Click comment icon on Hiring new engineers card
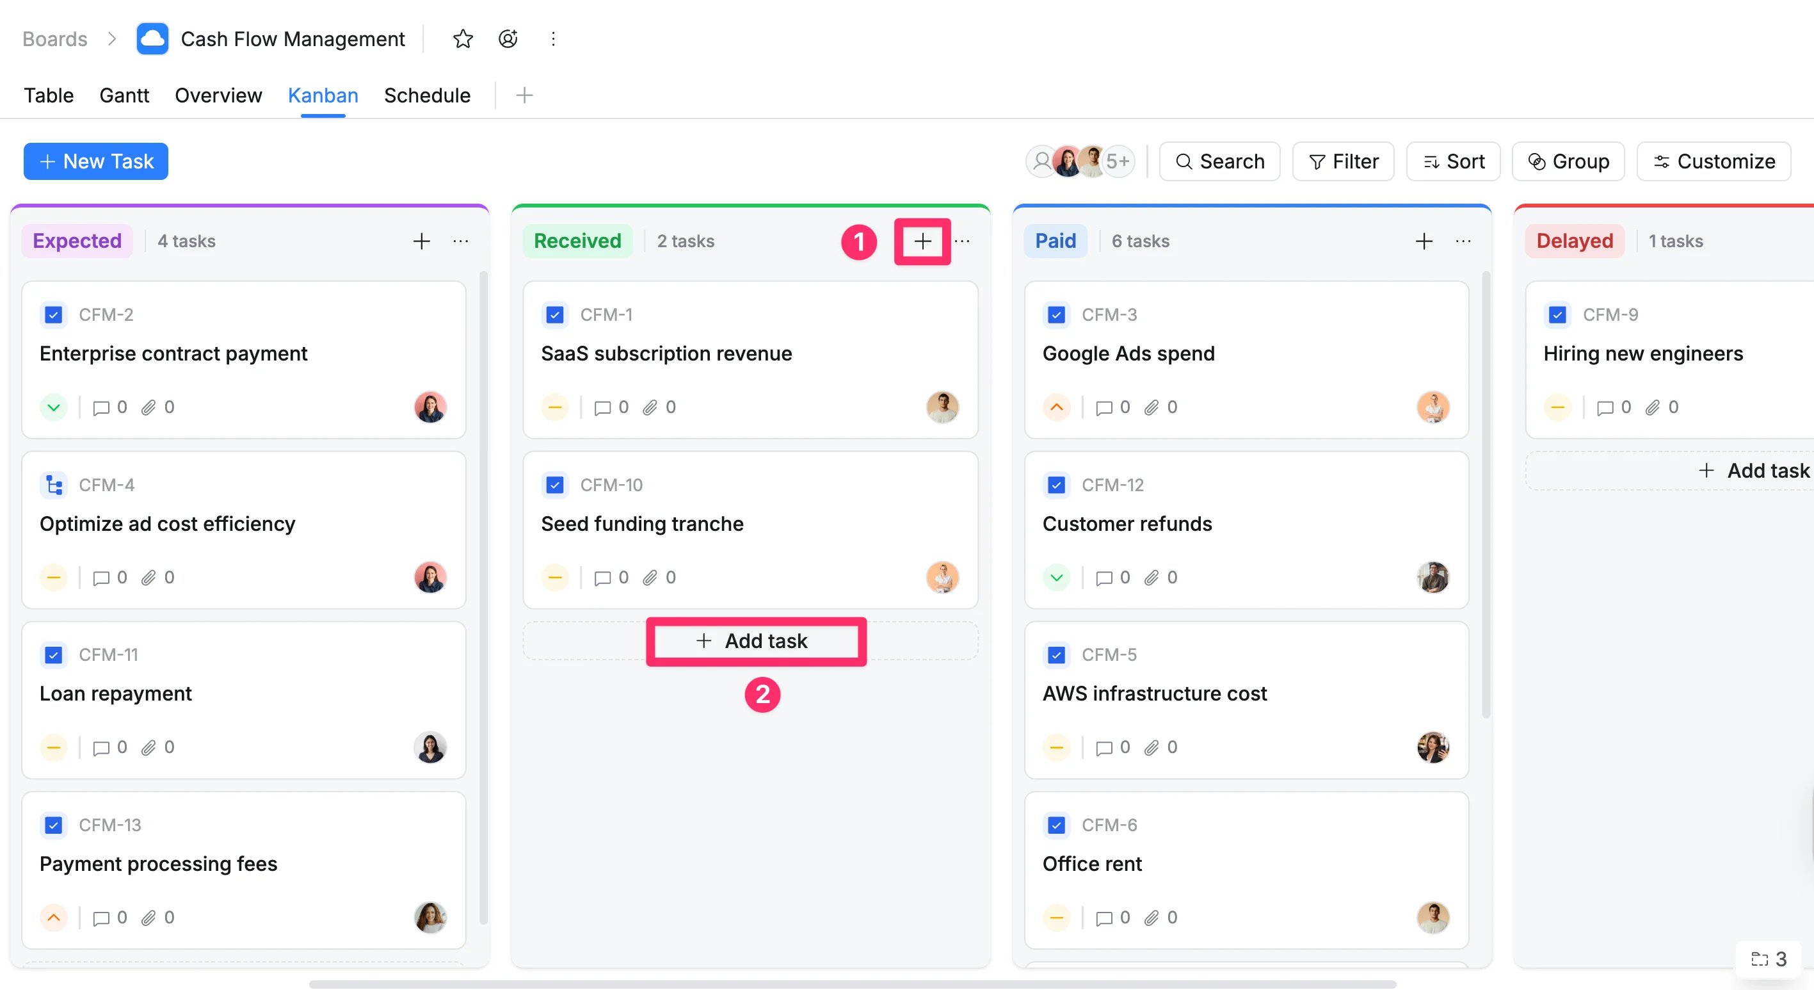This screenshot has width=1814, height=990. click(1605, 407)
